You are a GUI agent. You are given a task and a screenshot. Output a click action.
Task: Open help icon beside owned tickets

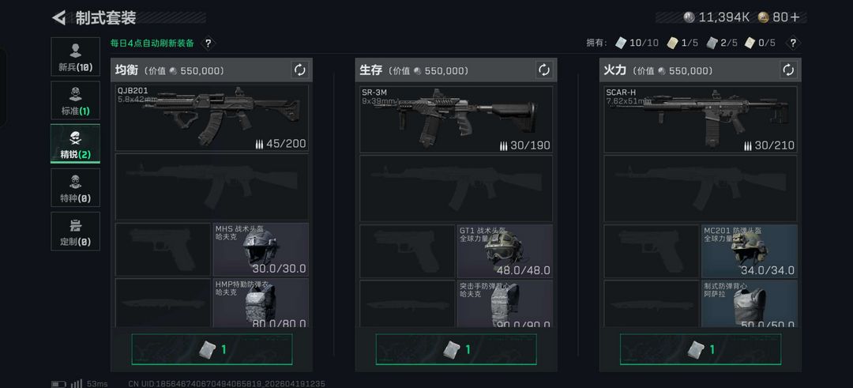point(793,43)
